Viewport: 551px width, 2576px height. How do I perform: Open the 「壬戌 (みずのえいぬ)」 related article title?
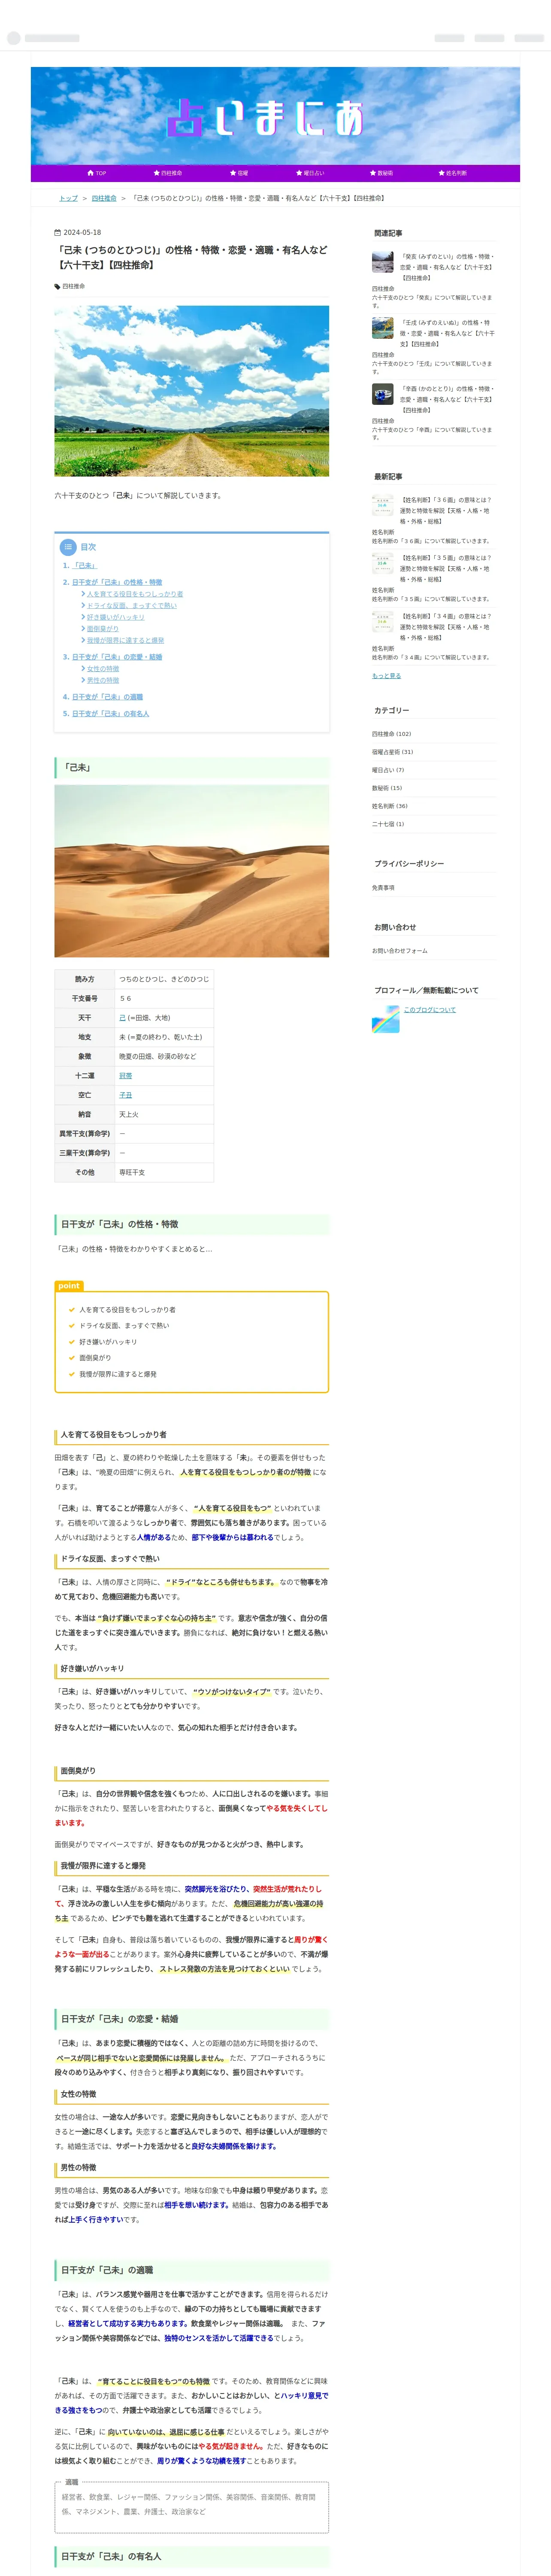(x=447, y=333)
